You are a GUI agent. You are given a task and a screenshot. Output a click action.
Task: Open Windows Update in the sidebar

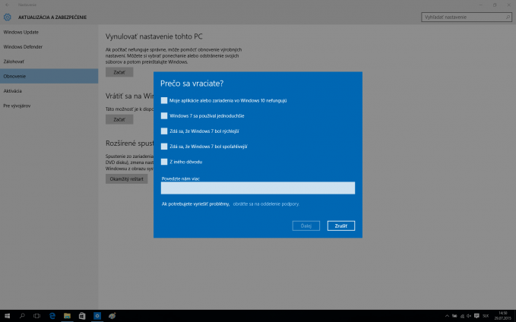pyautogui.click(x=49, y=32)
